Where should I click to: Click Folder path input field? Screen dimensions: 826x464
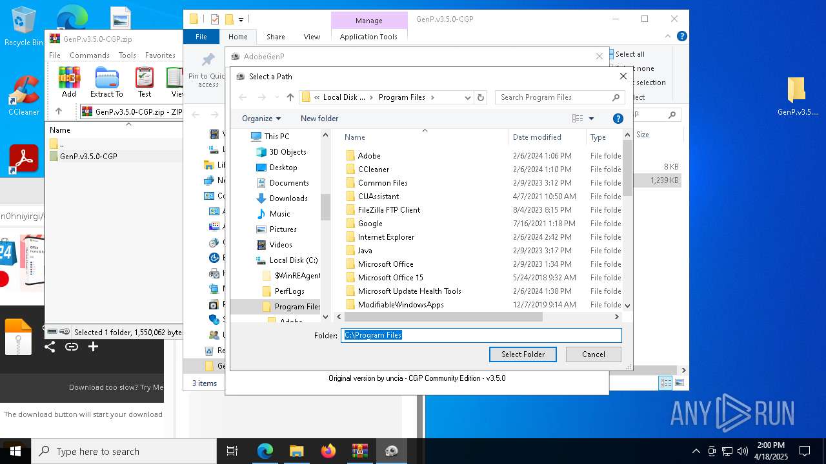point(481,335)
